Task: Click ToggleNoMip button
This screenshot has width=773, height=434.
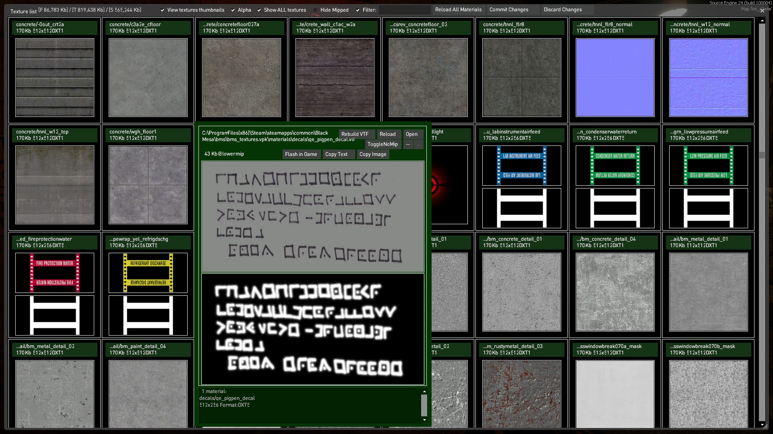Action: click(x=382, y=144)
